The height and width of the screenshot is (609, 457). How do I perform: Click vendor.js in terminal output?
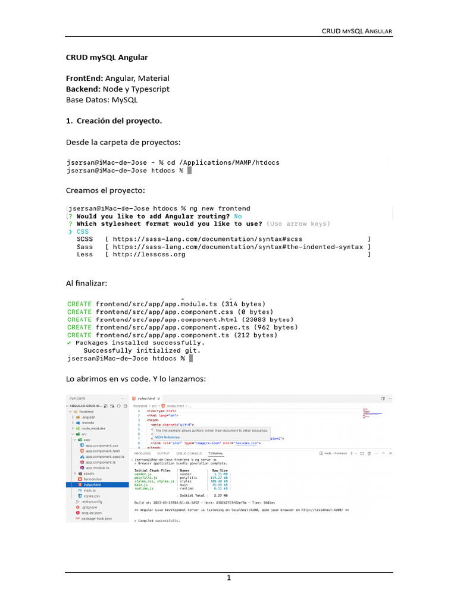143,474
